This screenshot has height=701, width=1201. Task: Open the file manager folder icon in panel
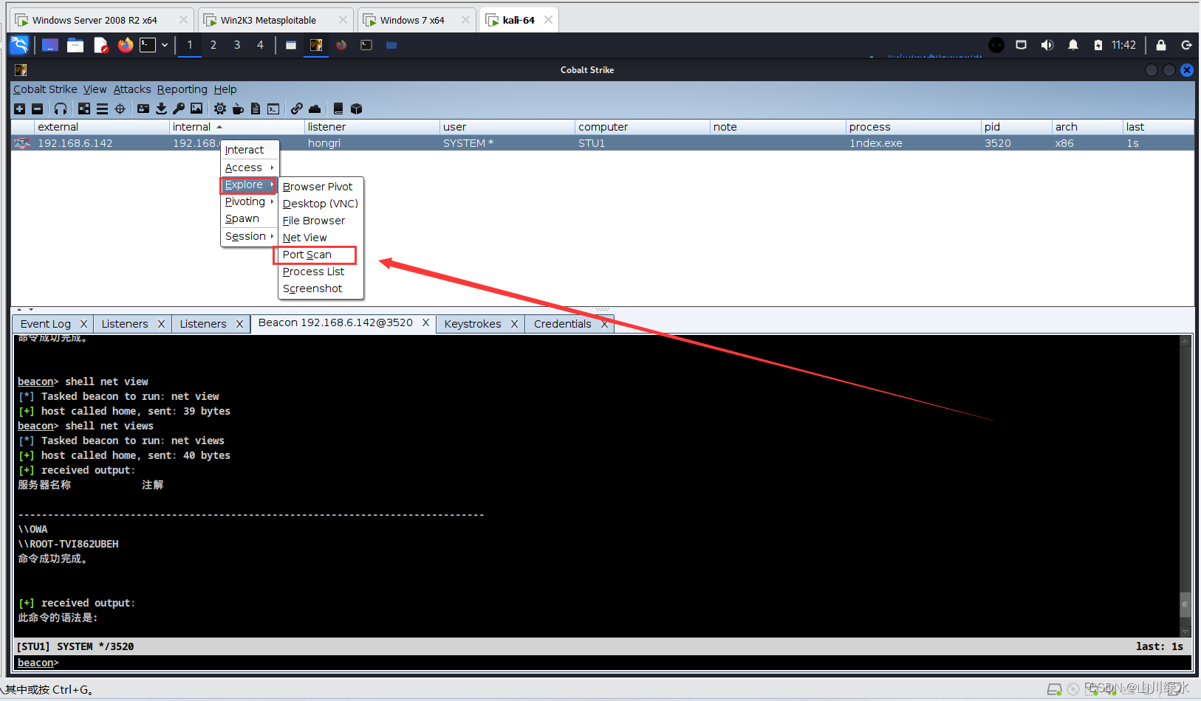click(75, 46)
